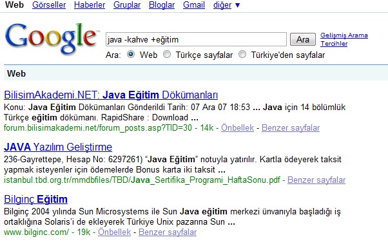
Task: Open Önbellek link for www.bilginc.com result
Action: pos(114,232)
